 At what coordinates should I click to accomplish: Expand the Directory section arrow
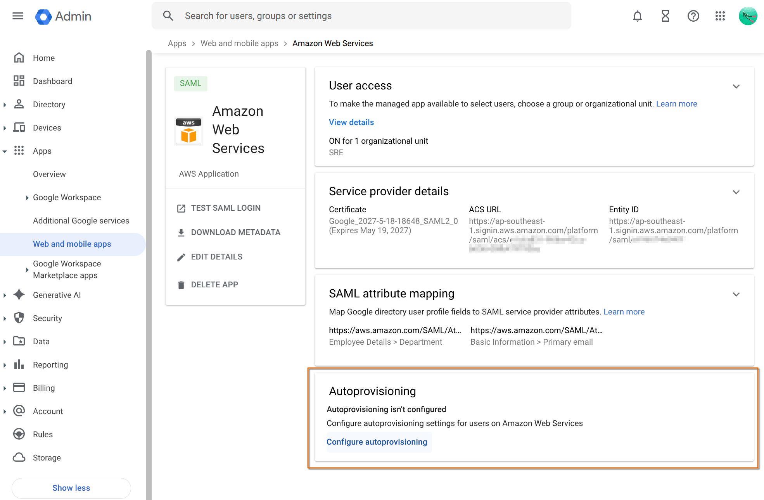(x=5, y=105)
